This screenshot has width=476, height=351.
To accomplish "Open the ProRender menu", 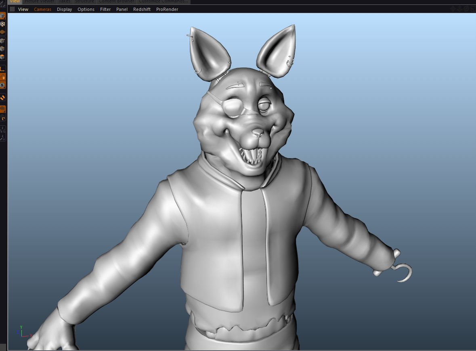I will click(167, 9).
